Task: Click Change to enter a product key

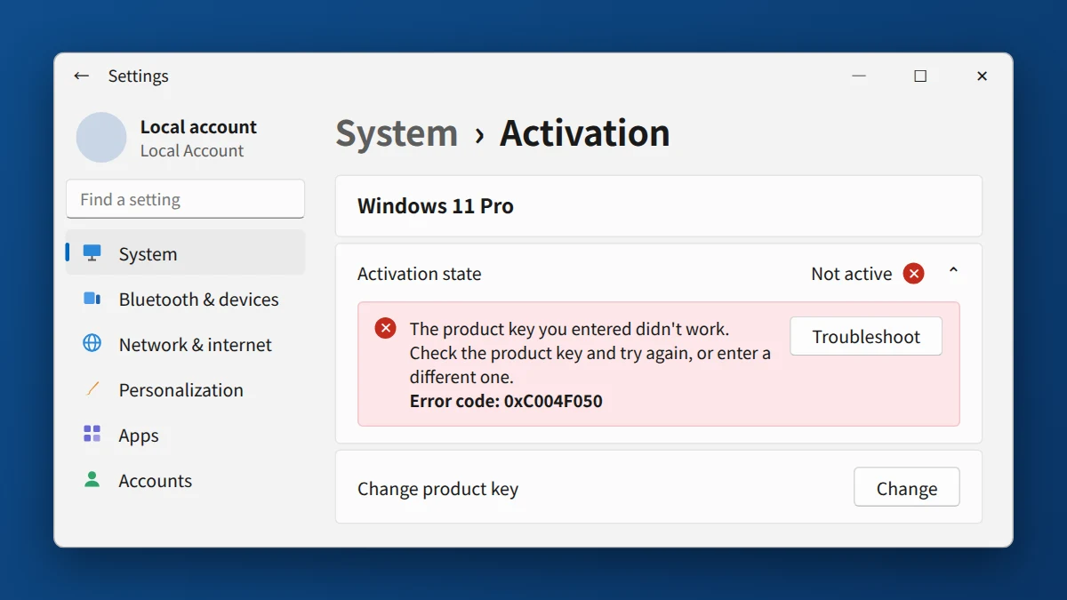Action: click(907, 488)
